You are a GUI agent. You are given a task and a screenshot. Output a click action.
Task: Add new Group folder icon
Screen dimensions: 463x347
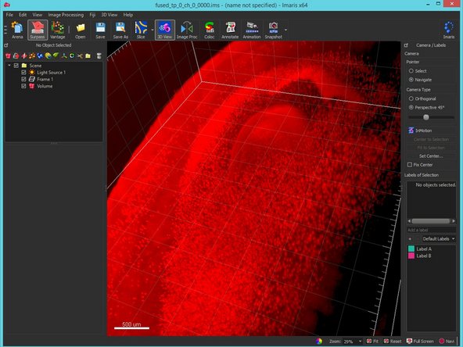tap(88, 55)
